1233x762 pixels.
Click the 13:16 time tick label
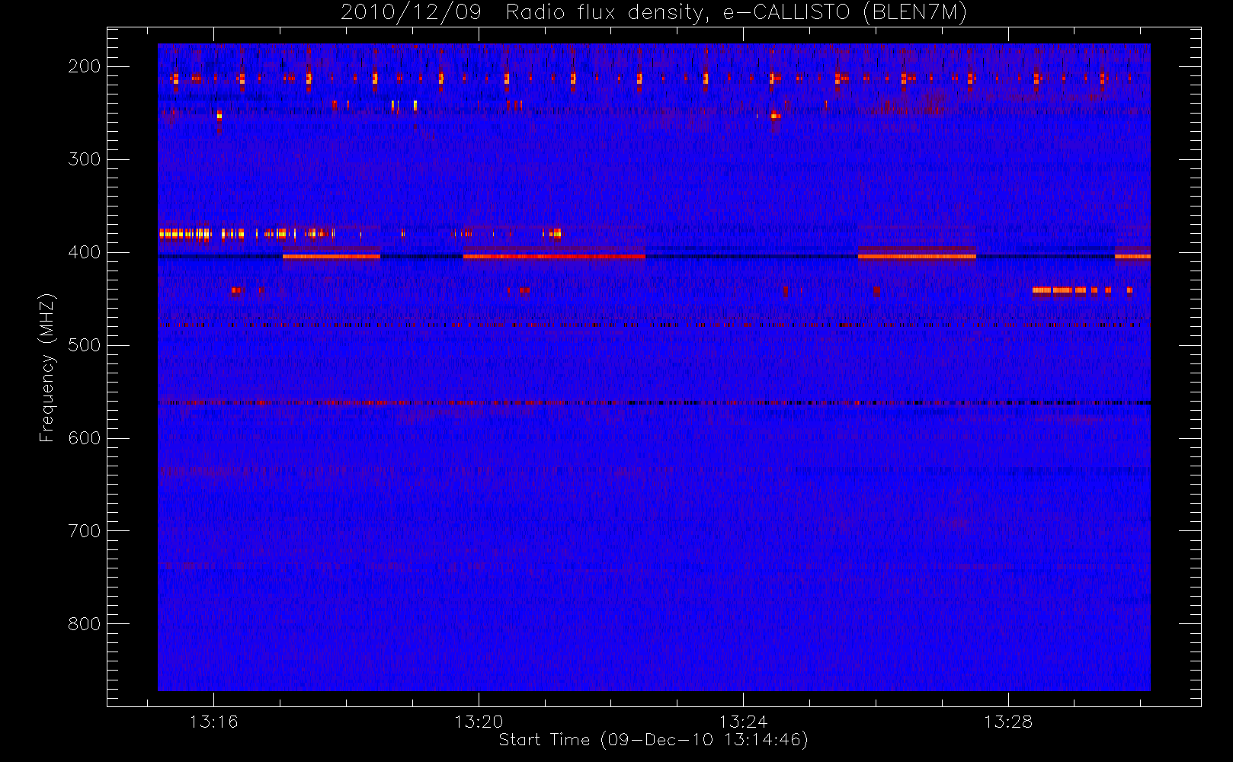(x=214, y=722)
